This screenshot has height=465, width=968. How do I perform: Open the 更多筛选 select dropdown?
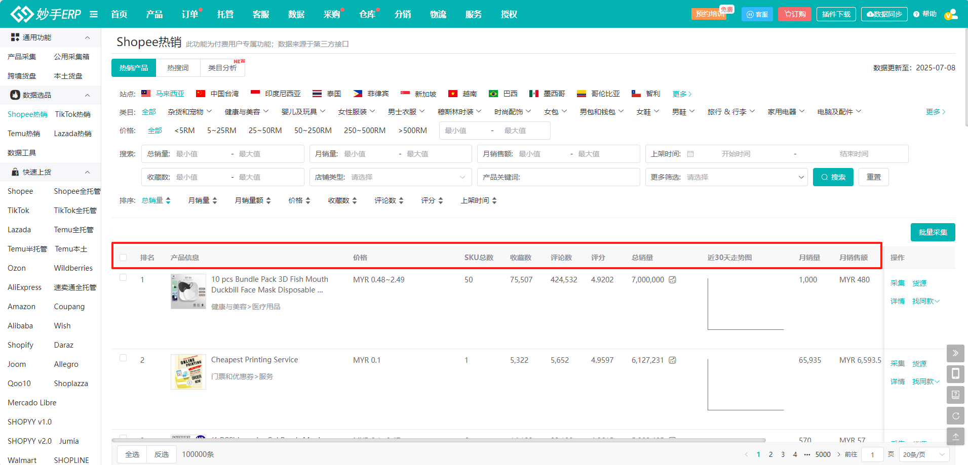(726, 177)
